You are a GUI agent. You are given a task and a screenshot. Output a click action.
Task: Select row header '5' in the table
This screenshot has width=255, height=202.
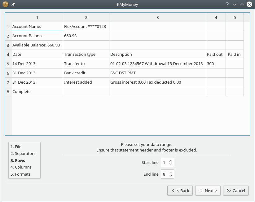(x=8, y=64)
